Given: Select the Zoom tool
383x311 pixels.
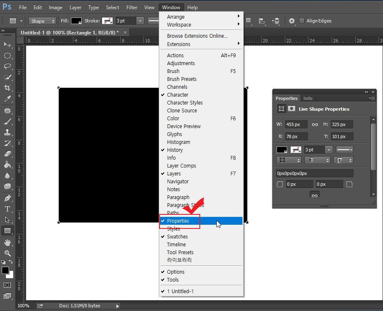Looking at the screenshot, I should (x=7, y=253).
